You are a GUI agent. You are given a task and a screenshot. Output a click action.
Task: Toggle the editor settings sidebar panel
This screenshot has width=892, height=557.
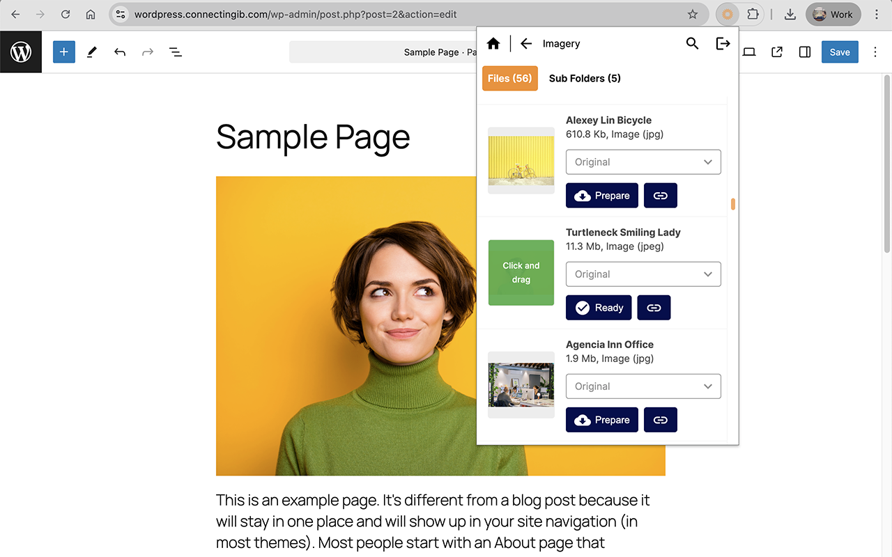coord(805,52)
